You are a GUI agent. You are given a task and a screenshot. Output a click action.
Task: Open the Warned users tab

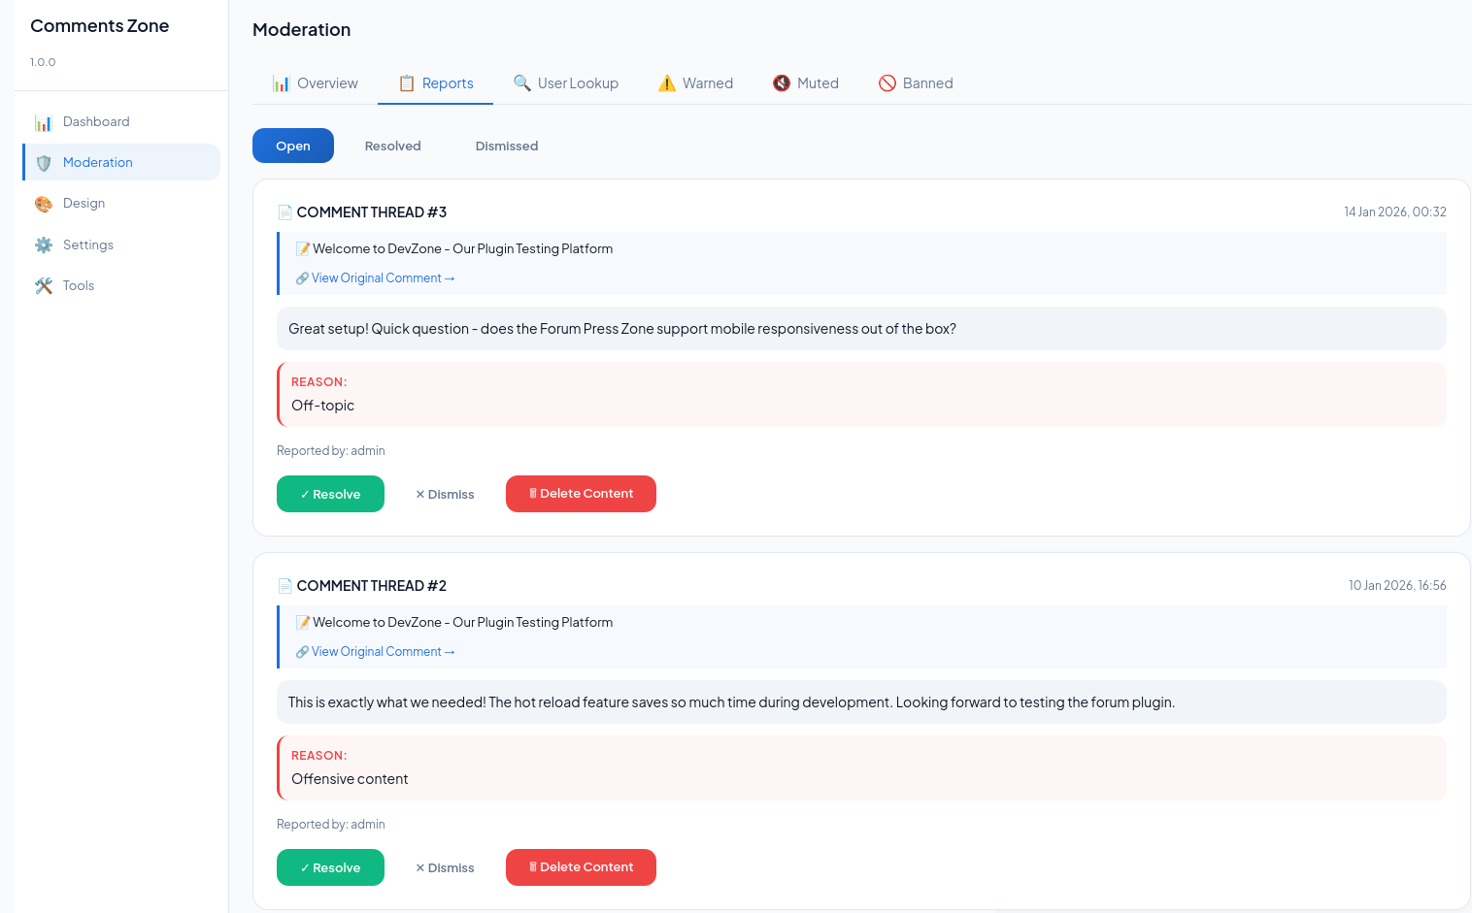point(695,83)
